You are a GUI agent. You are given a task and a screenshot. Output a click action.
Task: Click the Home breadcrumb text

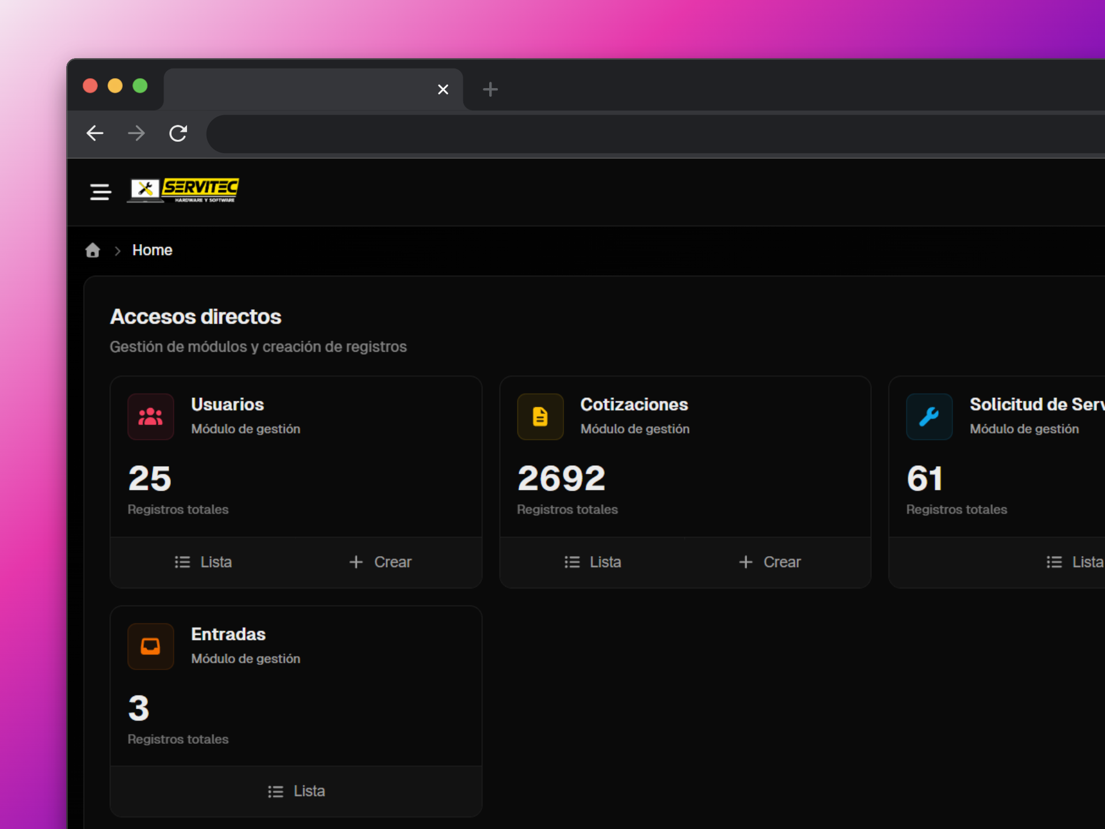click(x=153, y=250)
